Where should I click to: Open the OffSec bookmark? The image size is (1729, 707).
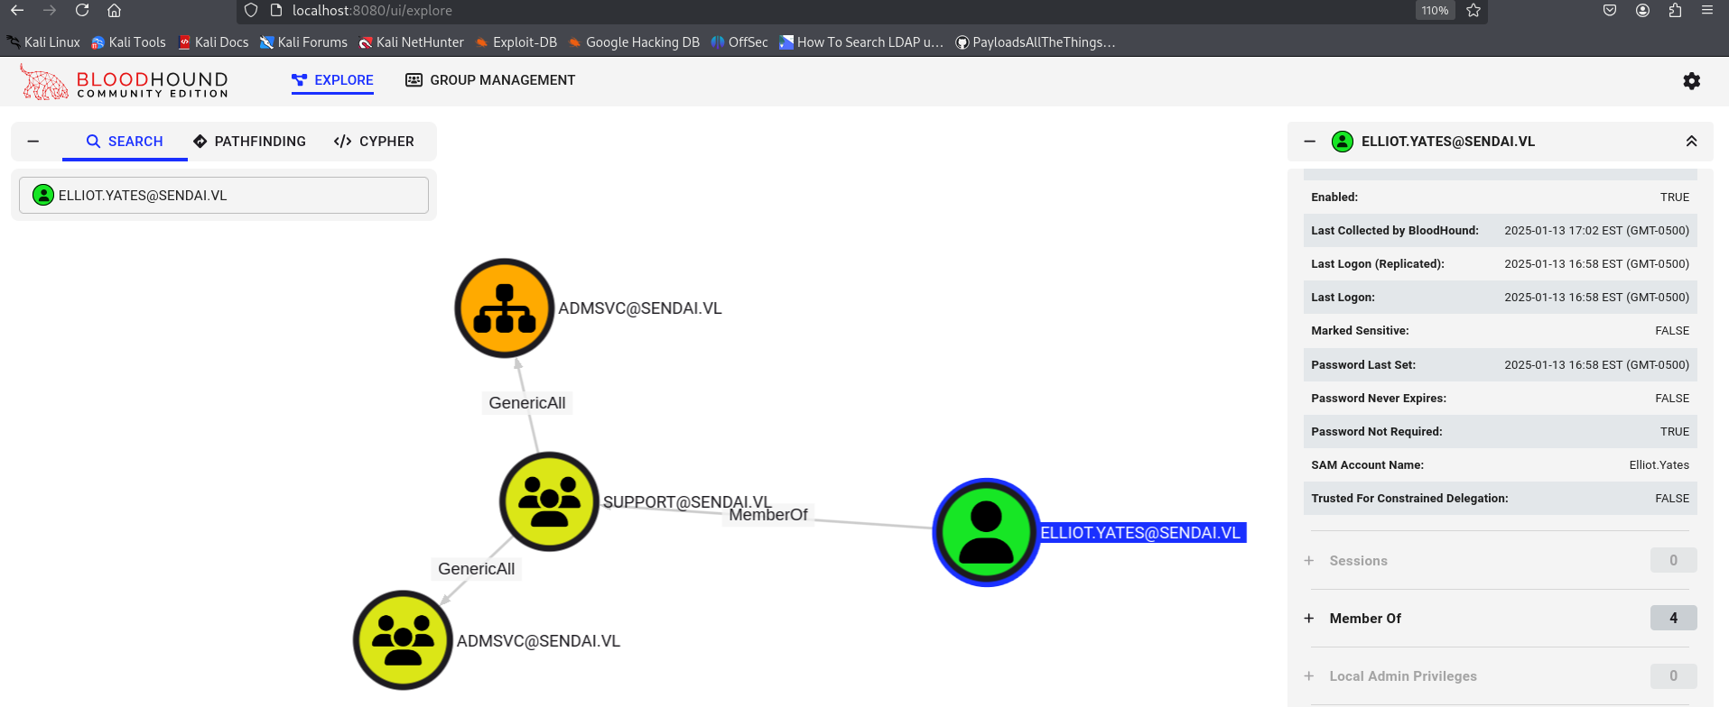tap(739, 42)
